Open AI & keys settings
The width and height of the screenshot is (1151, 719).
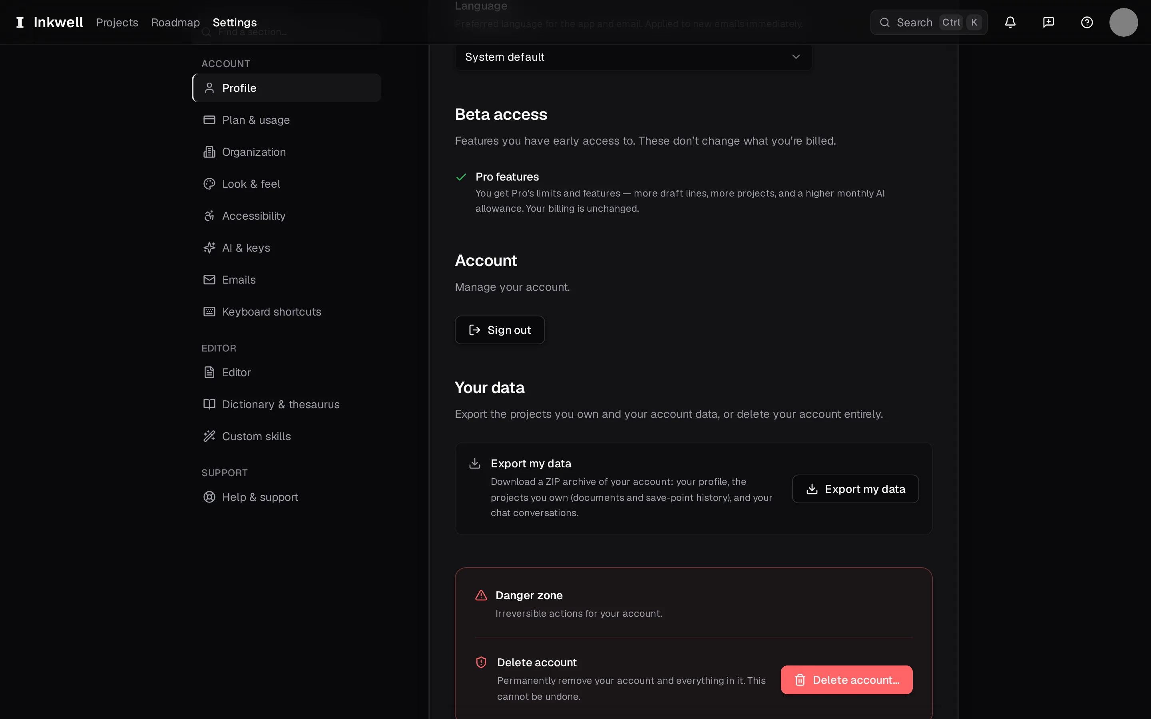click(x=287, y=248)
